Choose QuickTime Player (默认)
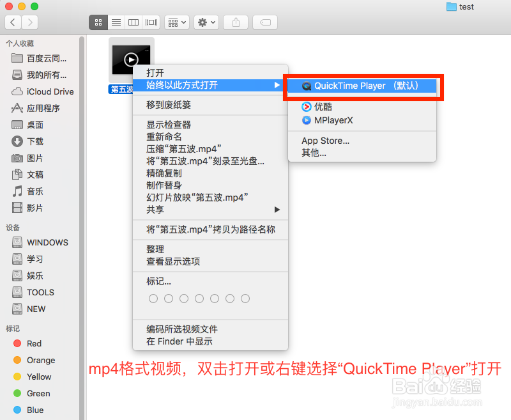The width and height of the screenshot is (511, 420). (x=362, y=86)
